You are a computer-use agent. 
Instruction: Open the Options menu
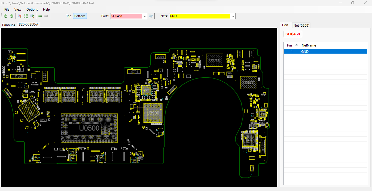click(x=32, y=10)
